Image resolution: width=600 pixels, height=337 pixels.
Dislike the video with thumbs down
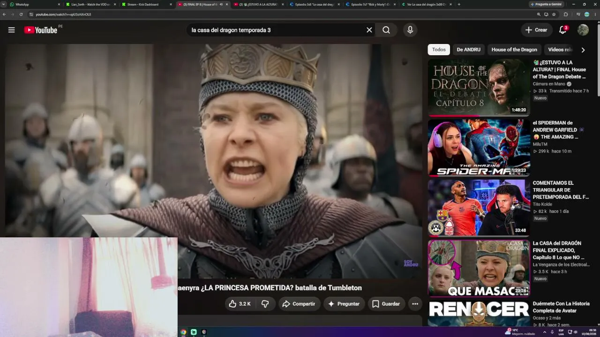[265, 304]
